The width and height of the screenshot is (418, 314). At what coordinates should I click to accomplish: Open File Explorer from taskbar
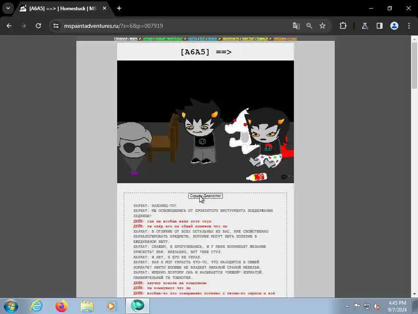click(x=87, y=306)
